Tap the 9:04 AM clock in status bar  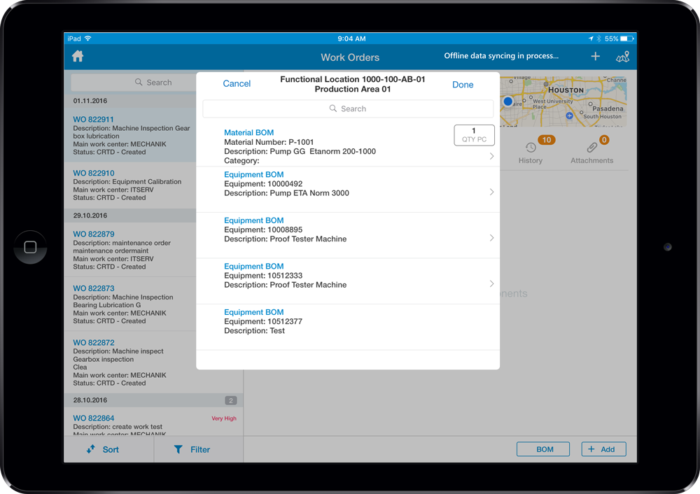351,38
